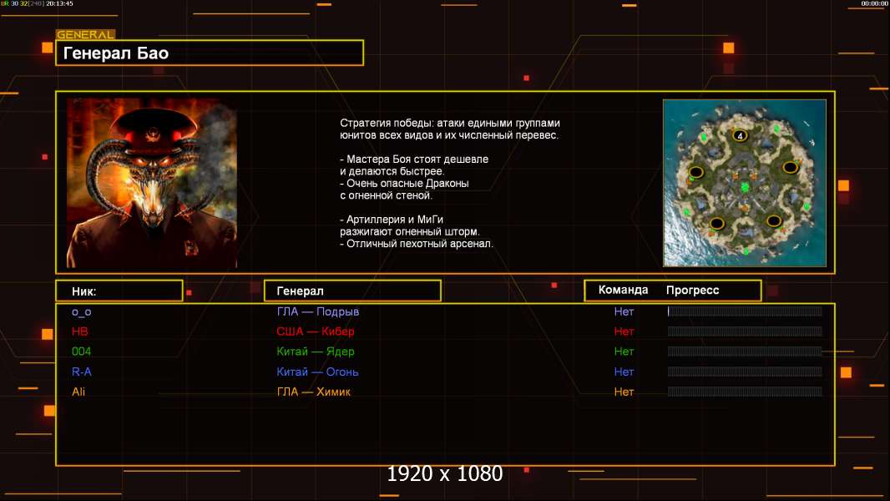Click the ГЛА — Подрыв general entry

tap(318, 311)
